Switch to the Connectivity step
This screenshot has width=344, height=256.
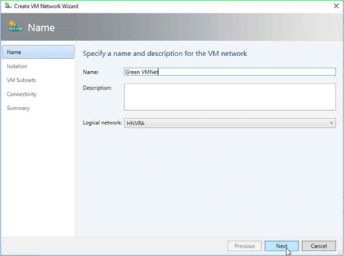point(21,94)
